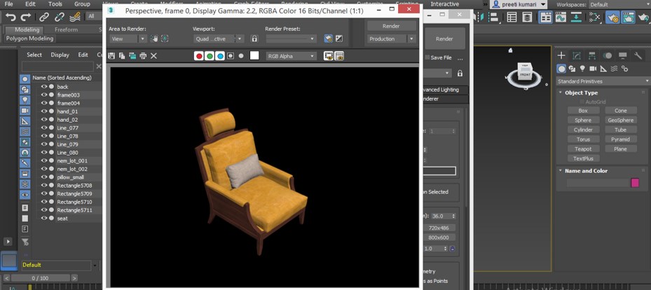This screenshot has width=651, height=290.
Task: Select the Cameras category in Create panel
Action: pyautogui.click(x=593, y=69)
